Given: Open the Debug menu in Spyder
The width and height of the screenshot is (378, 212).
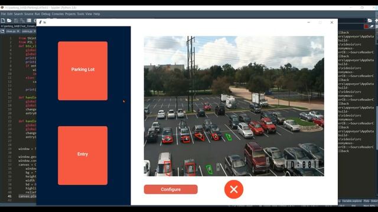Looking at the screenshot, I should click(x=46, y=14).
